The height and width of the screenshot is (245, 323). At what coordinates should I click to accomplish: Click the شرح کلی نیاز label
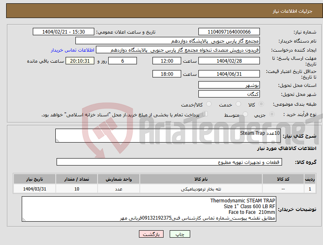(x=300, y=136)
